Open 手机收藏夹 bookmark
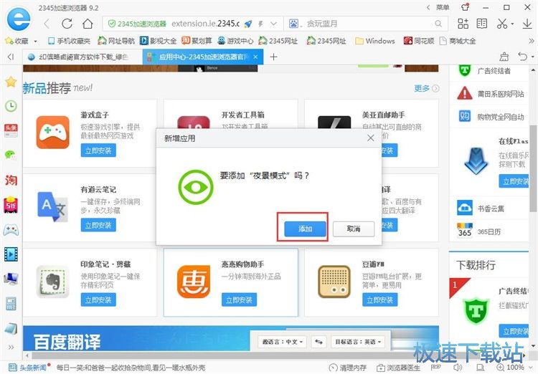 click(x=69, y=41)
